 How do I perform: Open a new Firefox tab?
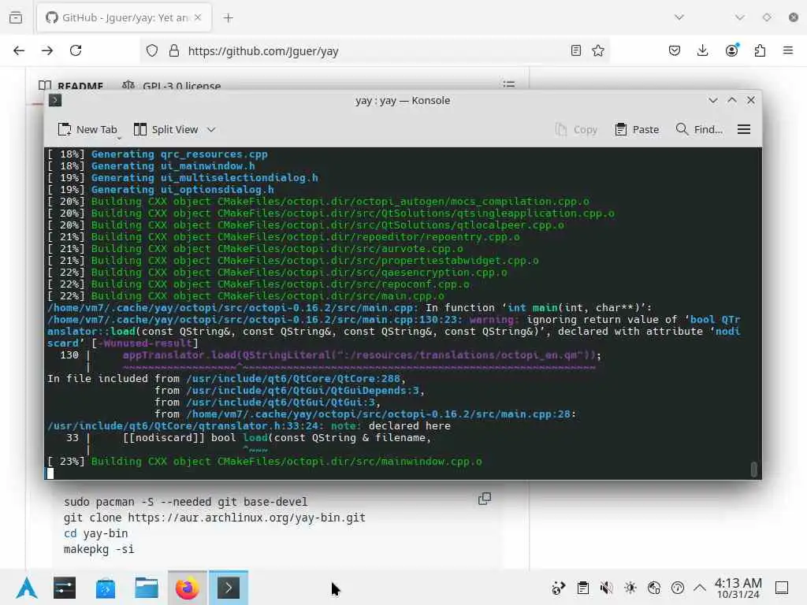coord(229,18)
